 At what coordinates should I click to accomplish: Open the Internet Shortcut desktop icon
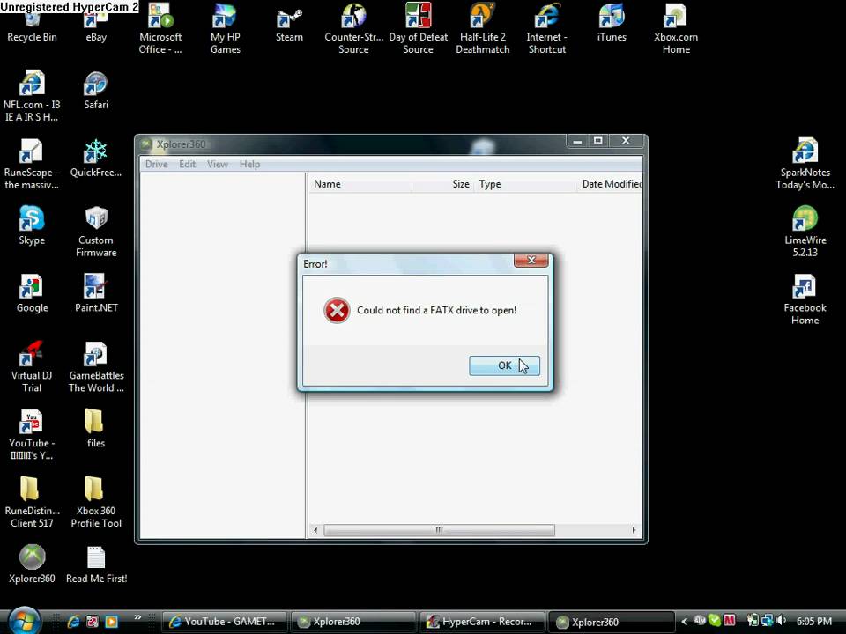click(x=547, y=28)
